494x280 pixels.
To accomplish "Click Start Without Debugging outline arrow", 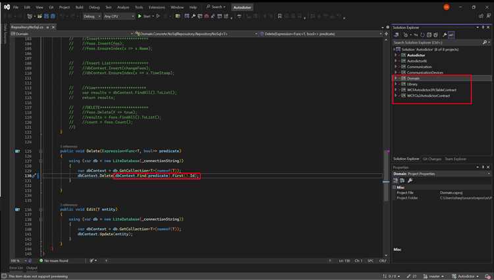I will [158, 16].
